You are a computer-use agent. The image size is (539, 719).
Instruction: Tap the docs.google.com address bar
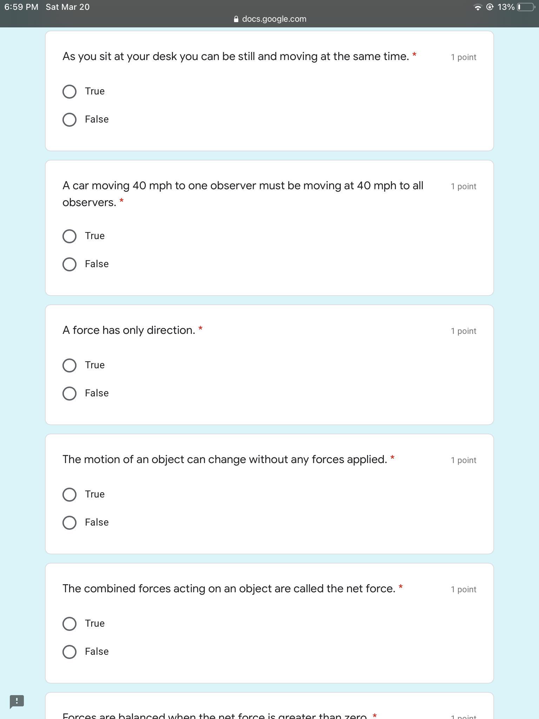[274, 19]
